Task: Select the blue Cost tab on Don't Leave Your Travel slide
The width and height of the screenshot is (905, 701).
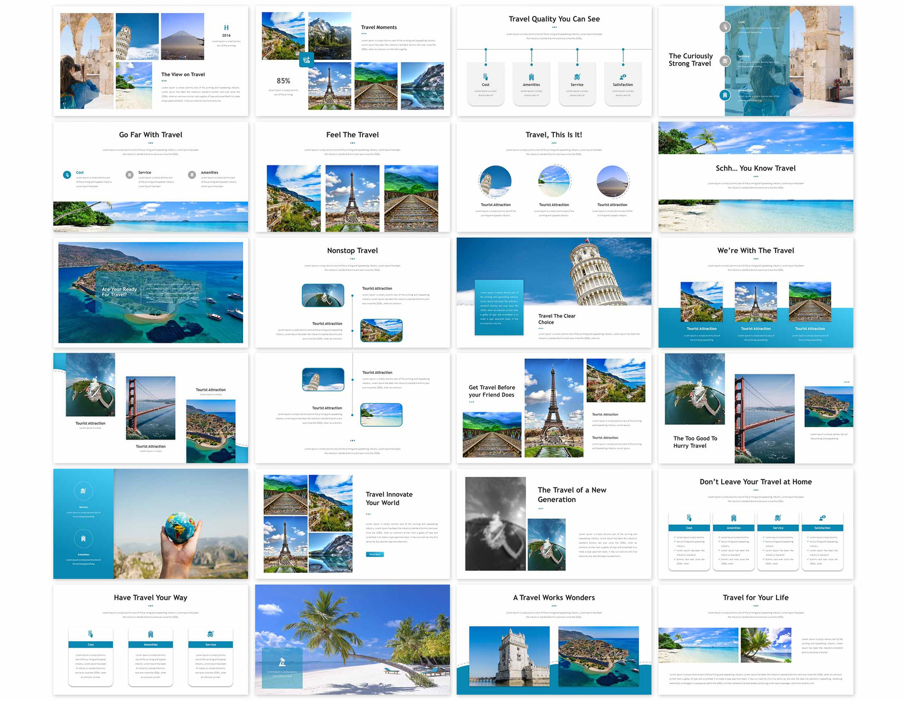Action: pyautogui.click(x=688, y=528)
